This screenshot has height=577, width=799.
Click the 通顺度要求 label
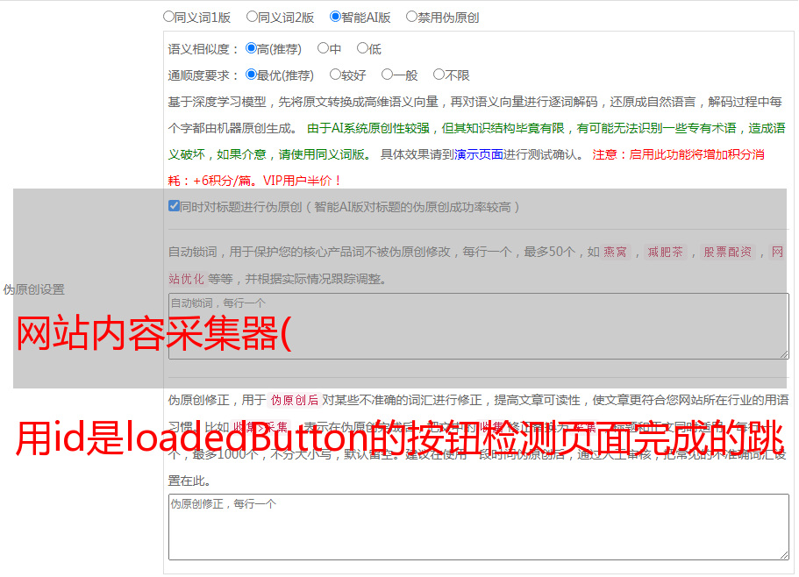203,75
